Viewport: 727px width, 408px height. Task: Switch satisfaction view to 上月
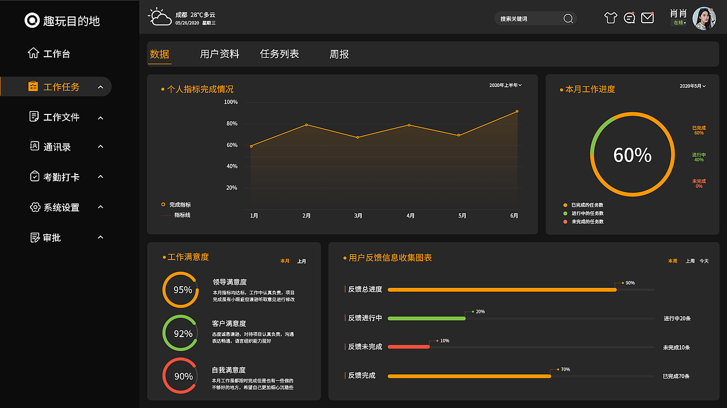(302, 261)
